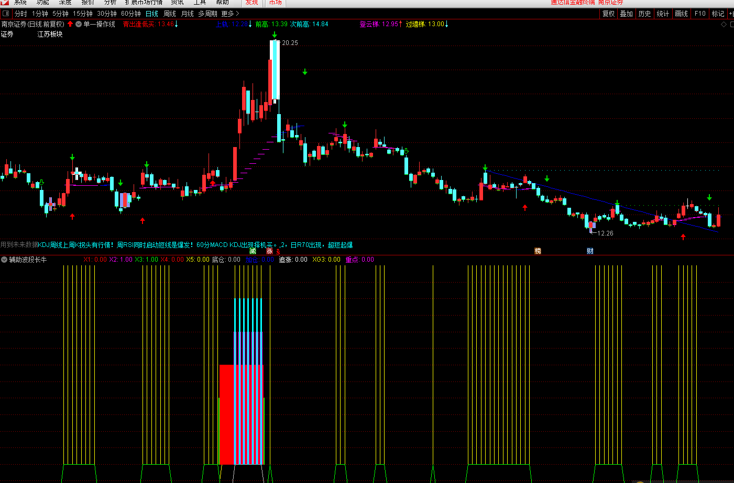Click the 20.25 high price label
This screenshot has width=734, height=483.
pyautogui.click(x=290, y=43)
